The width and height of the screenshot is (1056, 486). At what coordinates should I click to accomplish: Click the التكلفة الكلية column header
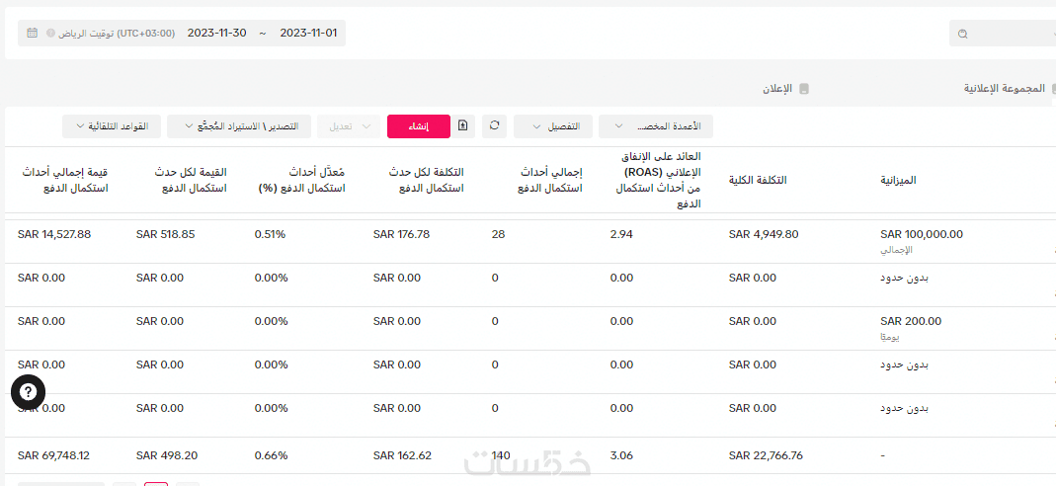click(758, 180)
